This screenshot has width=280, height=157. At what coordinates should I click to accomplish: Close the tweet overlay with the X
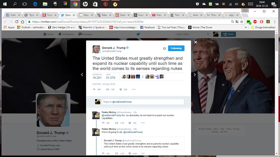click(196, 42)
